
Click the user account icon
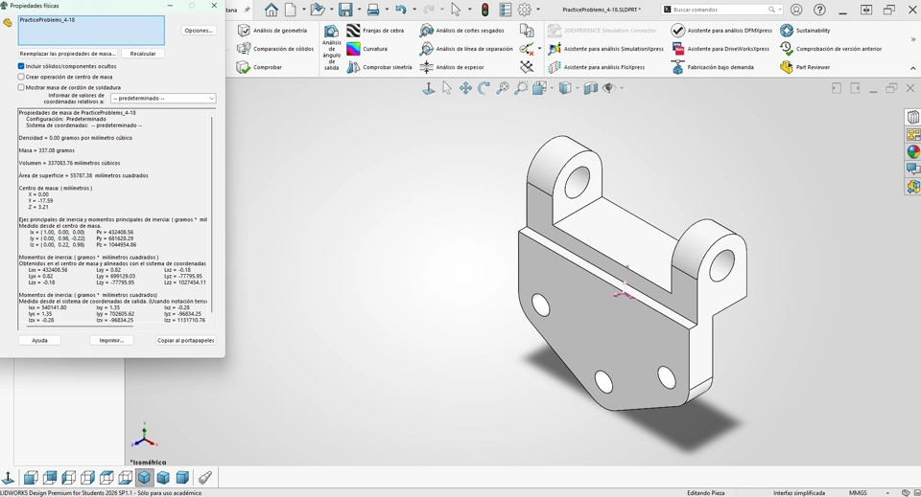coord(796,10)
